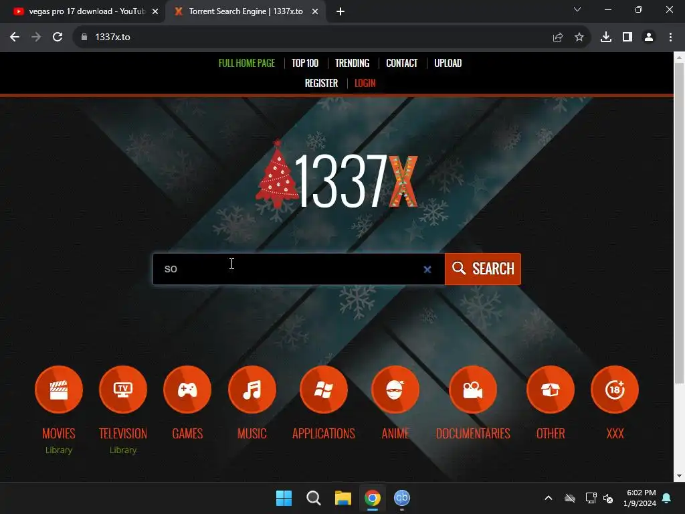
Task: Open the Music note category icon
Action: (x=252, y=390)
